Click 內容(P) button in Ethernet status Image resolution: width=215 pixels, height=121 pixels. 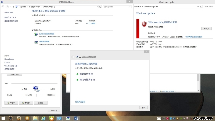point(11,103)
